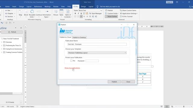Open the Review ribbon tab
Image resolution: width=193 pixels, height=108 pixels.
tap(56, 7)
